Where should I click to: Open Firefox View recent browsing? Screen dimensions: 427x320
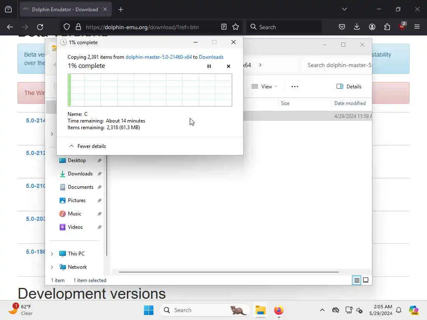(x=8, y=10)
